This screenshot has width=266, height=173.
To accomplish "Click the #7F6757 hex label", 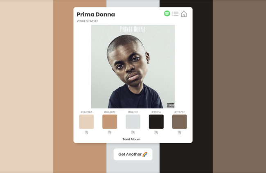I will tap(179, 112).
